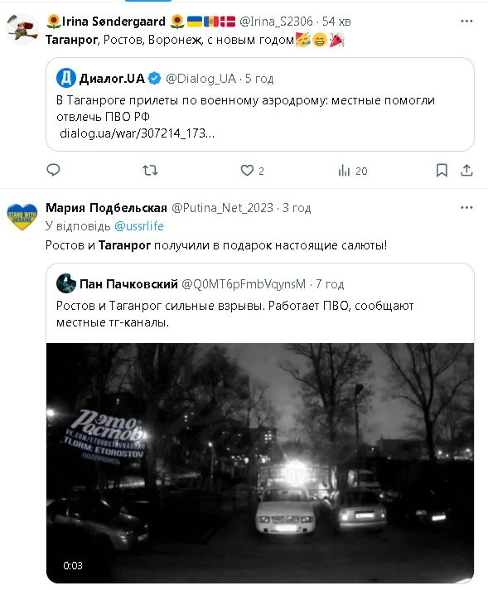Bookmark Irina Søndergaard's tweet
This screenshot has height=590, width=488.
[442, 171]
